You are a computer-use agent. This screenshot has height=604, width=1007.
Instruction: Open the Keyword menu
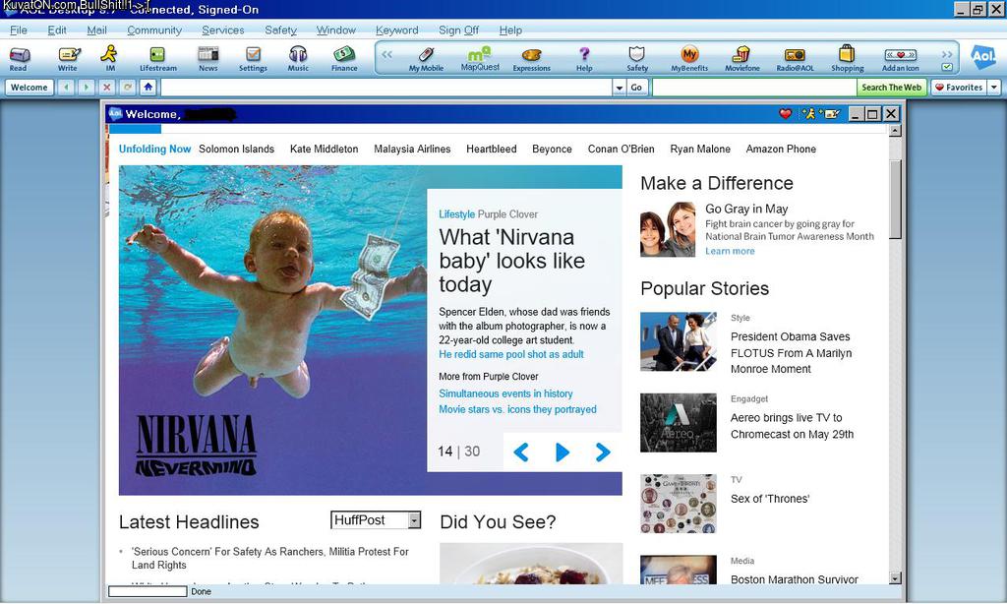point(396,30)
